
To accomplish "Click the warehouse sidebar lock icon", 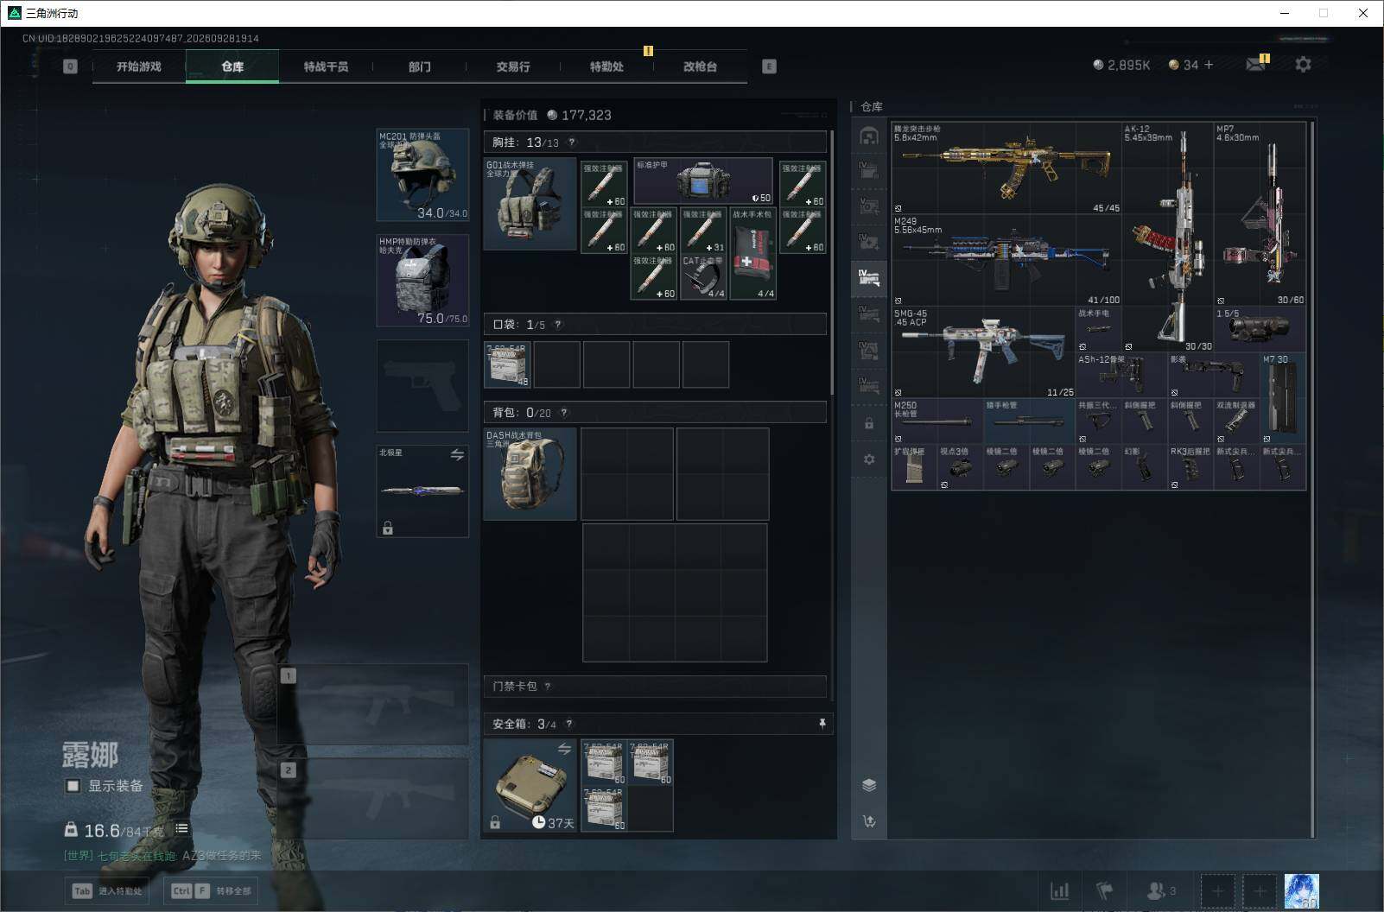I will click(869, 424).
